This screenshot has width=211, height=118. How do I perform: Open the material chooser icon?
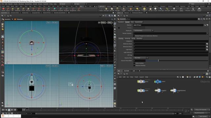pos(207,25)
